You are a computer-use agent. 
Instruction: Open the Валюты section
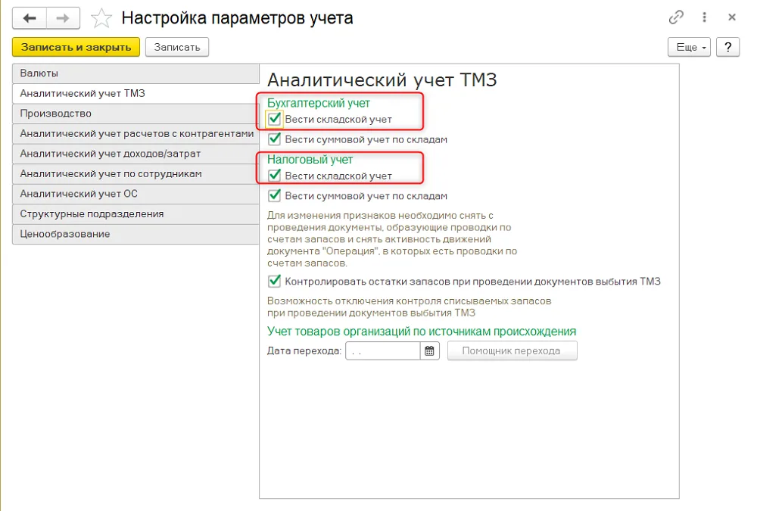[136, 73]
